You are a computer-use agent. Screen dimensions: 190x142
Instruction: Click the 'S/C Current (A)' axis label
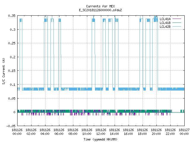tap(4, 71)
